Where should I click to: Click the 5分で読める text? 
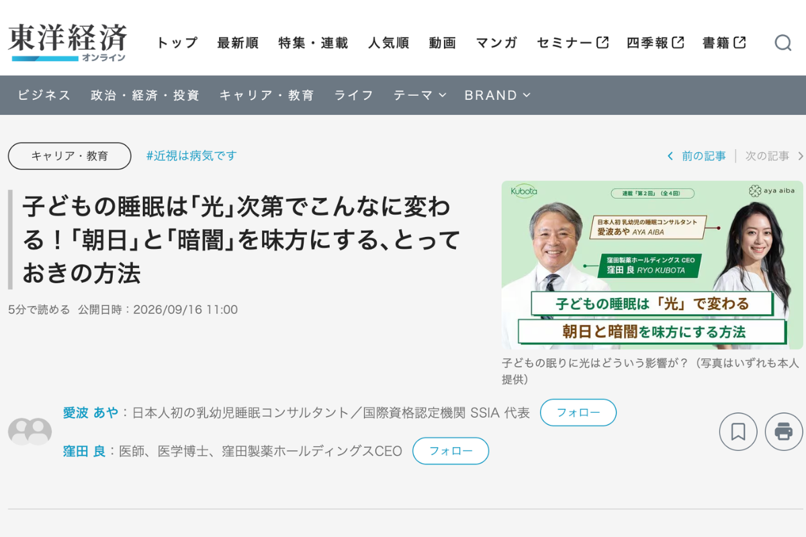tap(39, 309)
